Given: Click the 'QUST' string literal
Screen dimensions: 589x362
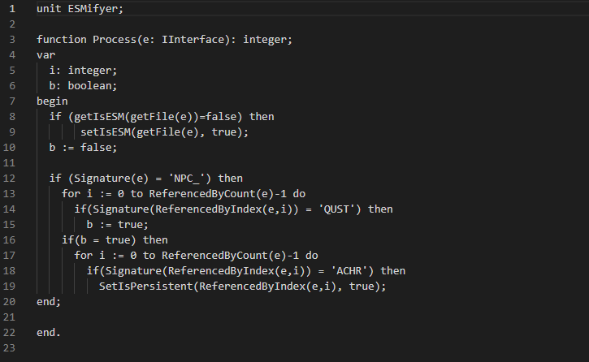Looking at the screenshot, I should click(343, 209).
